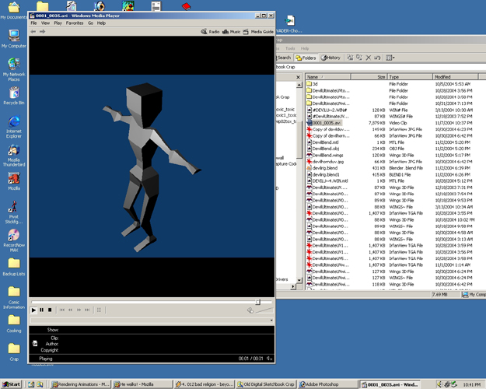Sort files by the Name column header
Screen dimensions: 486x389
[328, 76]
